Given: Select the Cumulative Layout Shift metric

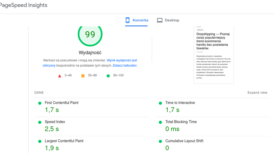Looking at the screenshot, I should [x=184, y=141].
